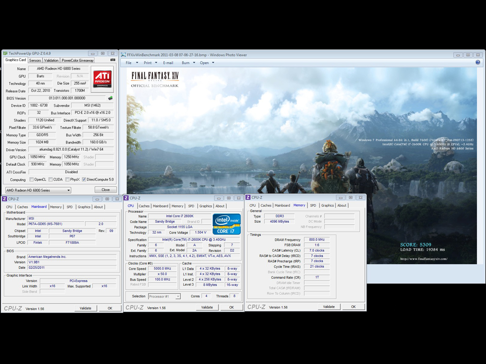
Task: Open About tab in the CPU-Z Memory window
Action: 342,206
